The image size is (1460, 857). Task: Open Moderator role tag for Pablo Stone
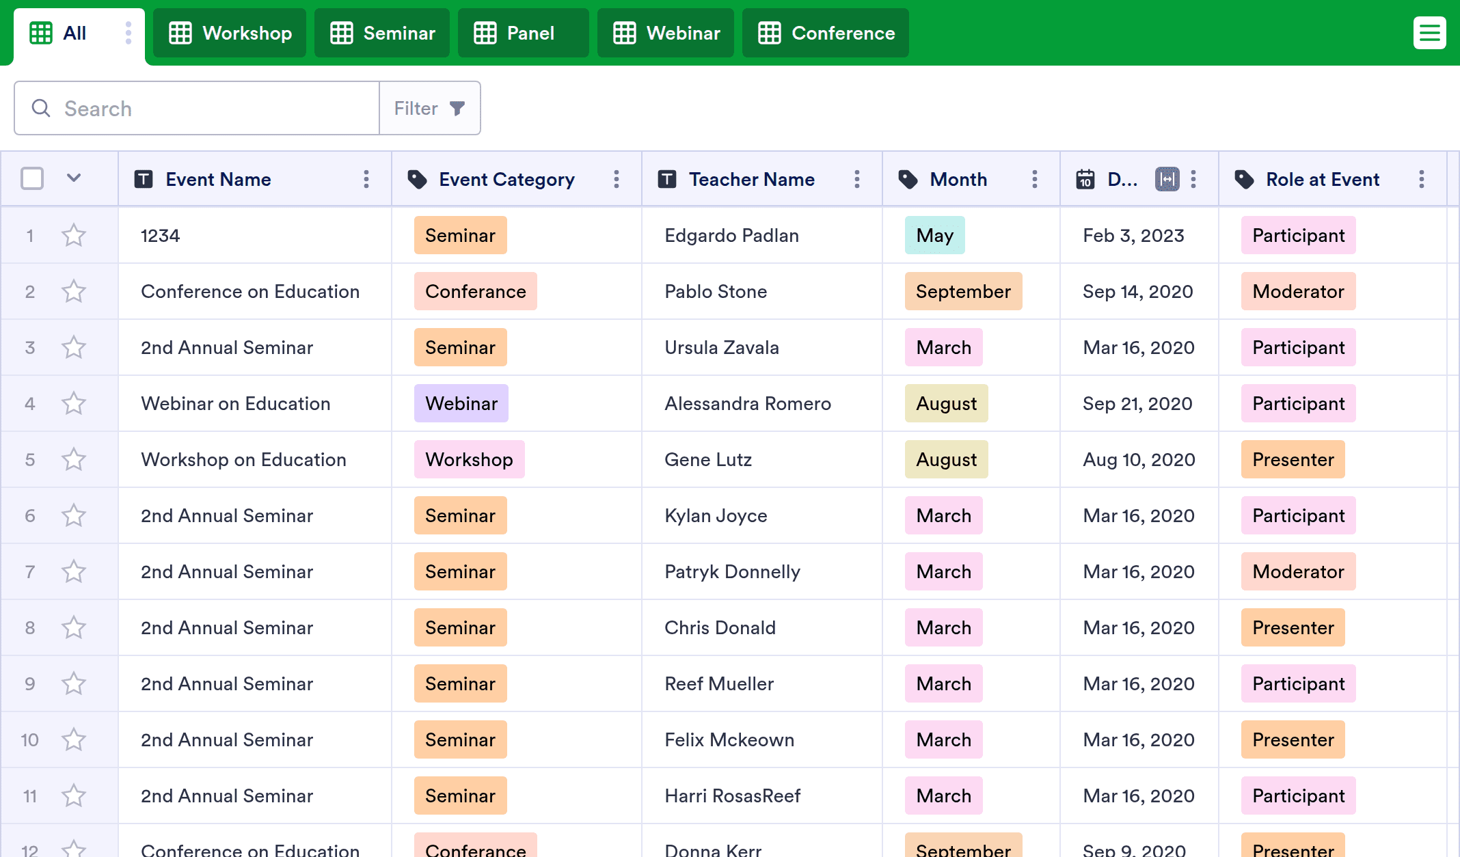[x=1298, y=291]
